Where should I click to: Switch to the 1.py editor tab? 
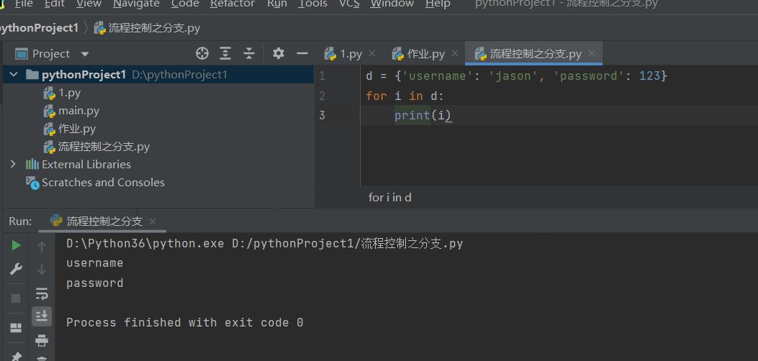tap(343, 53)
